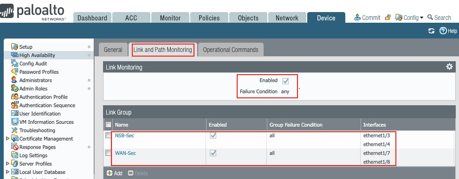459x179 pixels.
Task: Select High Availability in the sidebar
Action: [37, 55]
